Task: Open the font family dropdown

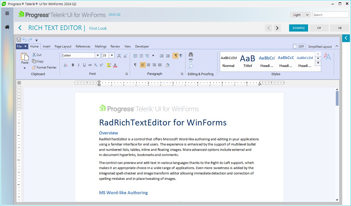Action: (x=98, y=55)
